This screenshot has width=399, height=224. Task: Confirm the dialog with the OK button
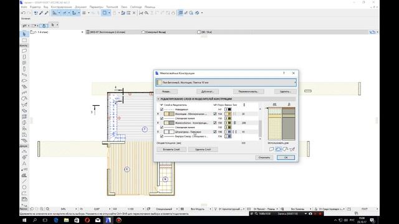[x=286, y=157]
